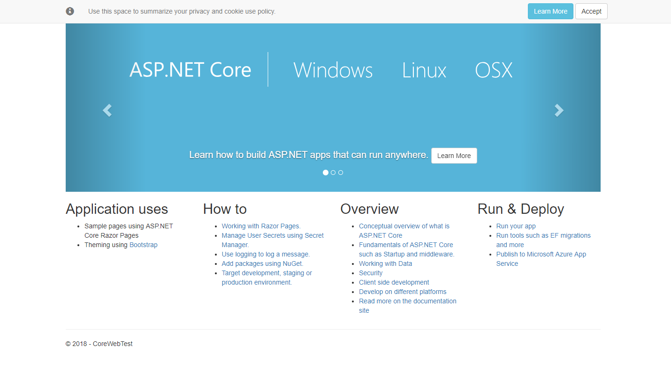671x369 pixels.
Task: Click the How to heading
Action: 225,209
